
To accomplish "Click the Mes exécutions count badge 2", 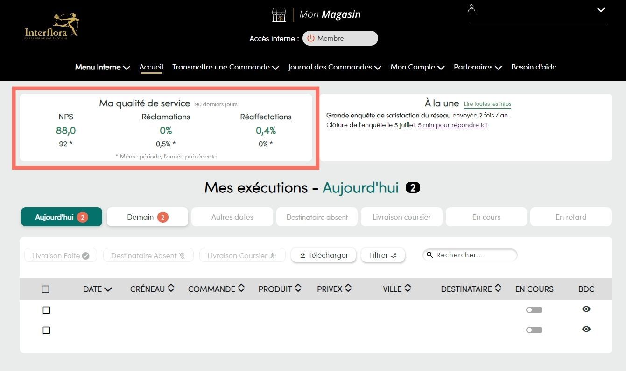I will click(x=413, y=188).
